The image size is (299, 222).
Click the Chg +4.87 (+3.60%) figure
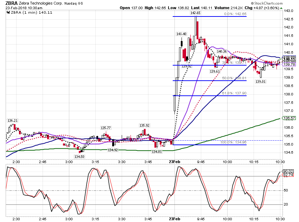pyautogui.click(x=262, y=8)
